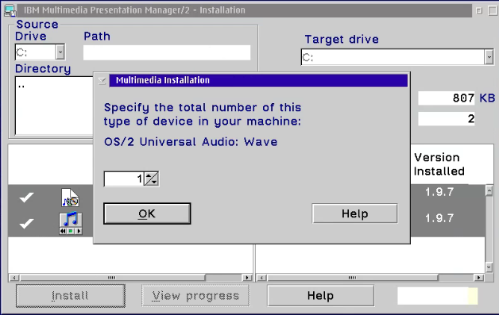Viewport: 499px width, 315px height.
Task: Click Help button in the dialog
Action: click(x=354, y=213)
